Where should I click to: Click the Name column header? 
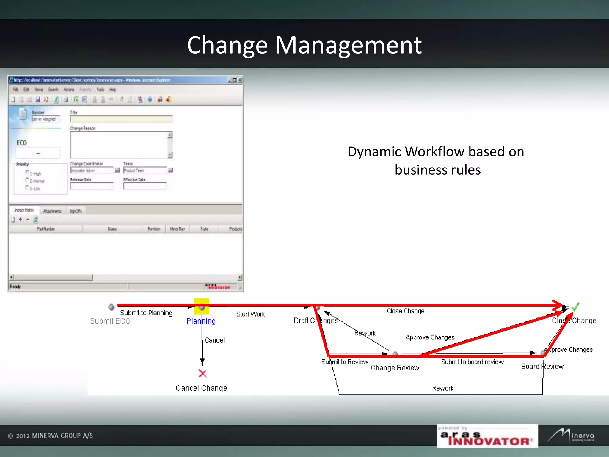click(112, 229)
